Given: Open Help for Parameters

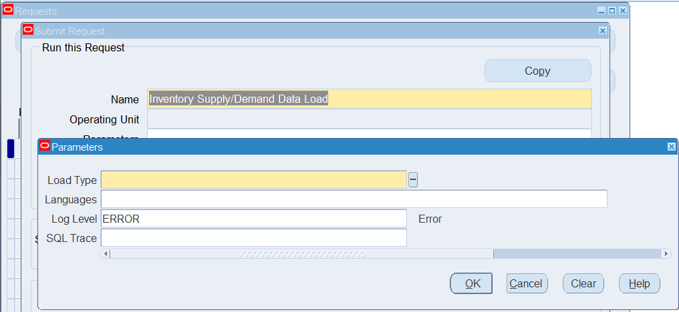Looking at the screenshot, I should click(640, 283).
